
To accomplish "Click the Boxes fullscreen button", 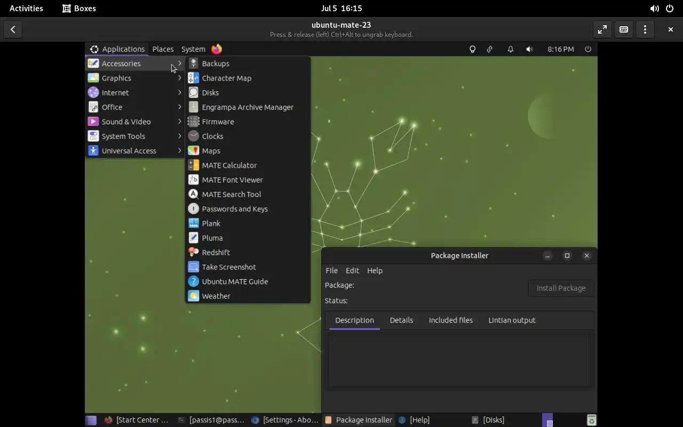I will 602,30.
